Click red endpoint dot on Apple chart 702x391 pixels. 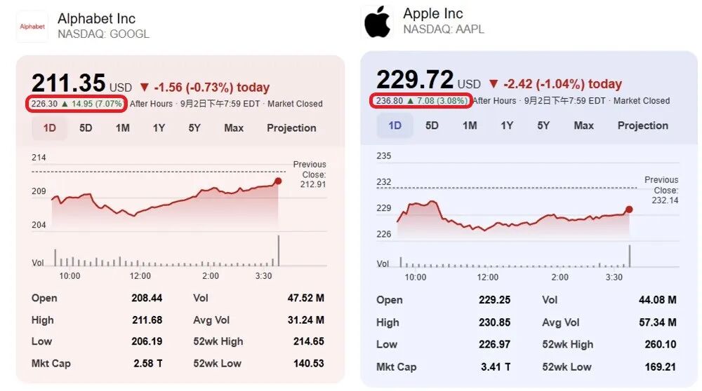[x=628, y=209]
